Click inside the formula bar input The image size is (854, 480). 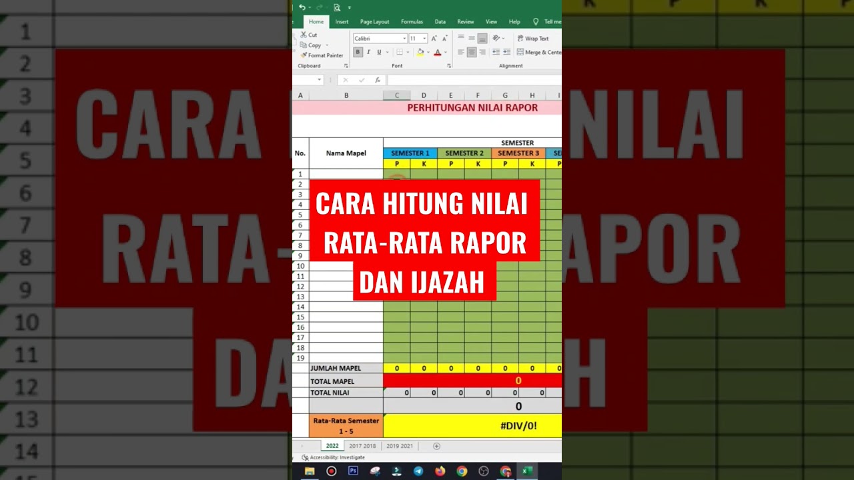pyautogui.click(x=474, y=80)
